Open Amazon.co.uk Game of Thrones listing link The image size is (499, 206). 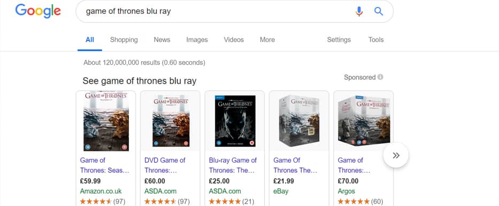pyautogui.click(x=105, y=165)
